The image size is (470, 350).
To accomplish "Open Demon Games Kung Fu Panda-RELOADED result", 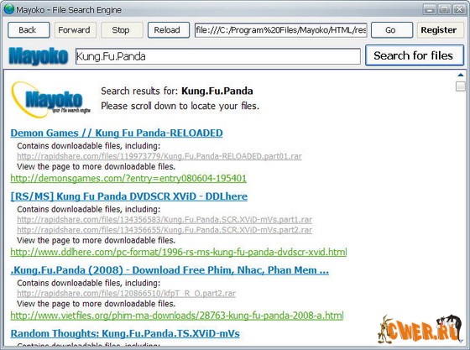I will pyautogui.click(x=117, y=133).
